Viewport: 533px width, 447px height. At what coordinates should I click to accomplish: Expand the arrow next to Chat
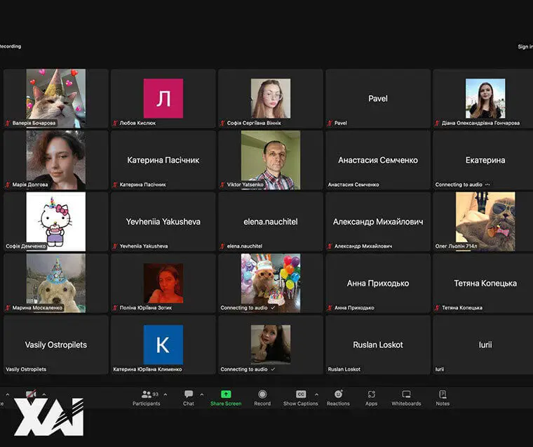point(202,394)
